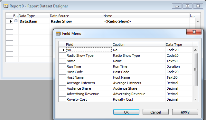Click the row selector arrow beside DataItem

pos(9,21)
